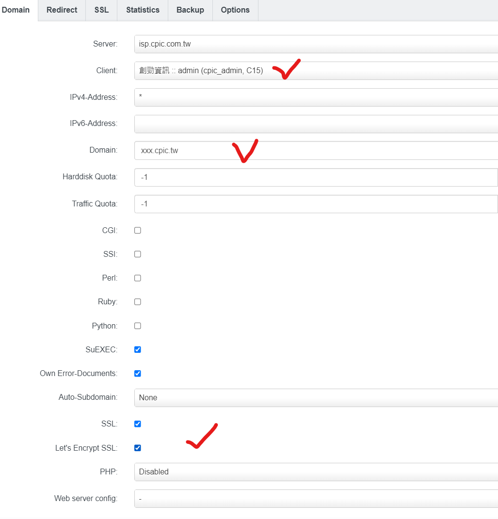Open the Auto-Subdomain dropdown
498x519 pixels.
[315, 397]
